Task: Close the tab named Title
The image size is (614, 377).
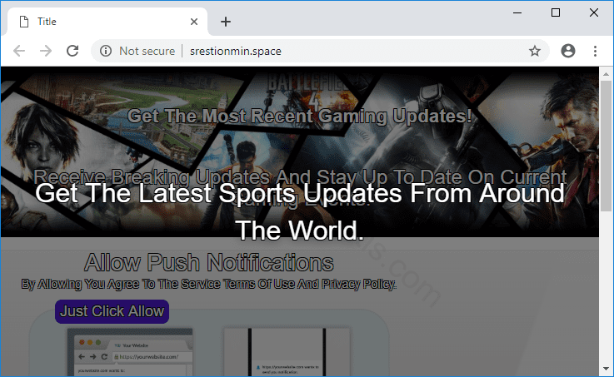Action: click(195, 22)
